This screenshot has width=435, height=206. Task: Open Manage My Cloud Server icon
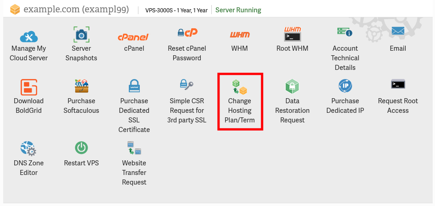(28, 35)
